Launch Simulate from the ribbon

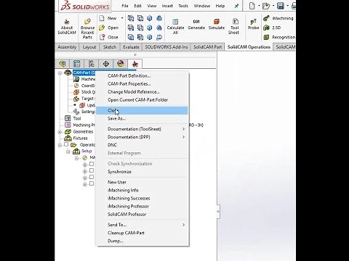[x=217, y=25]
